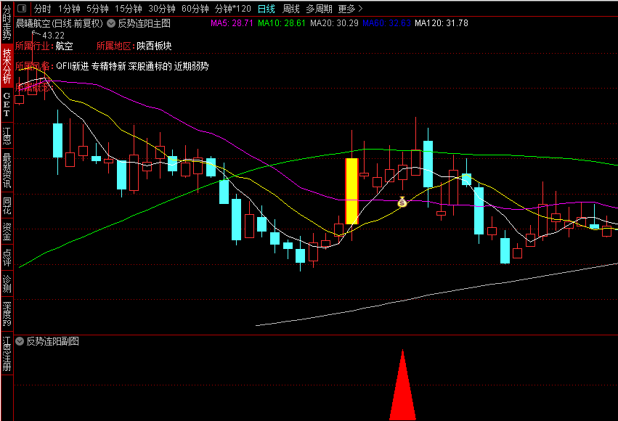
Task: Open sub-chart 反势连阳副图 dropdown arrow
Action: [x=20, y=341]
